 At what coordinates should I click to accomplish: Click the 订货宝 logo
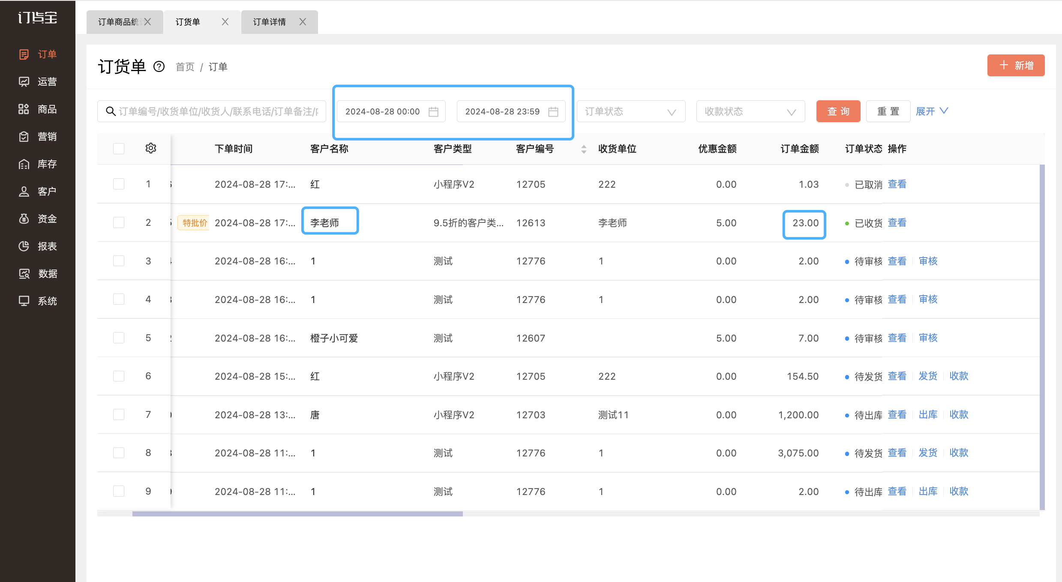37,18
